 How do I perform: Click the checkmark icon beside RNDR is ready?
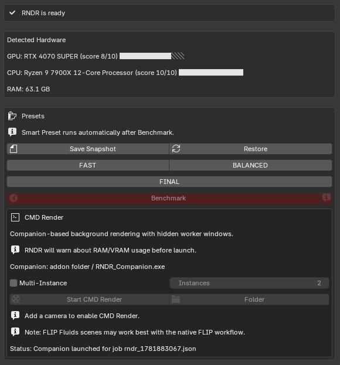(x=12, y=13)
